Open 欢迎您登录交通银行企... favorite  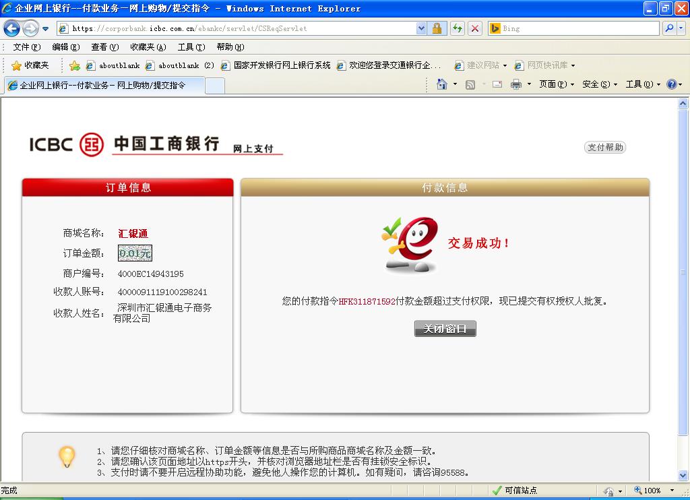[389, 65]
